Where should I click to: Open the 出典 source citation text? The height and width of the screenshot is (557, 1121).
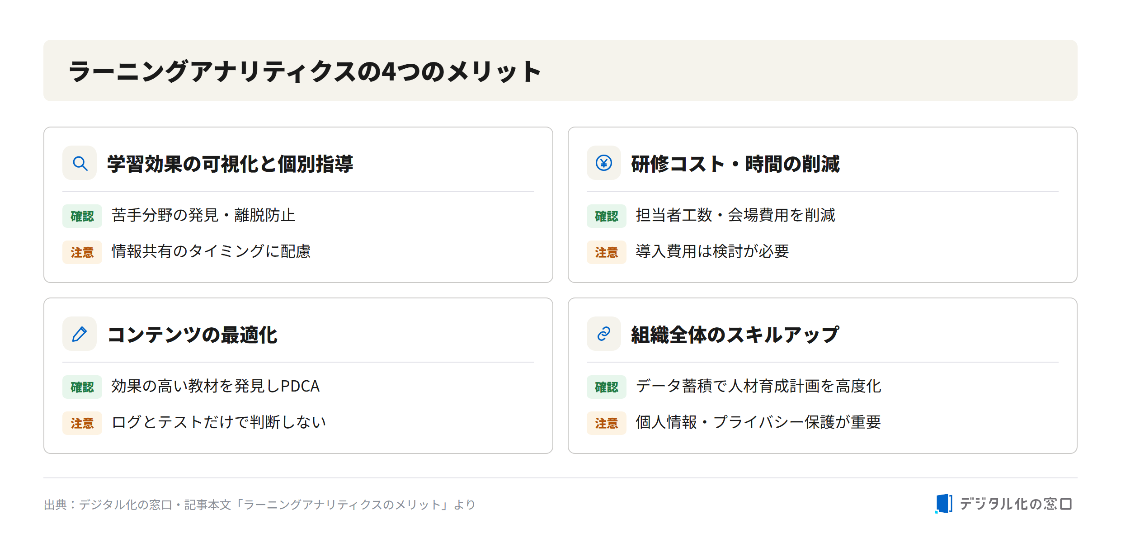coord(260,505)
